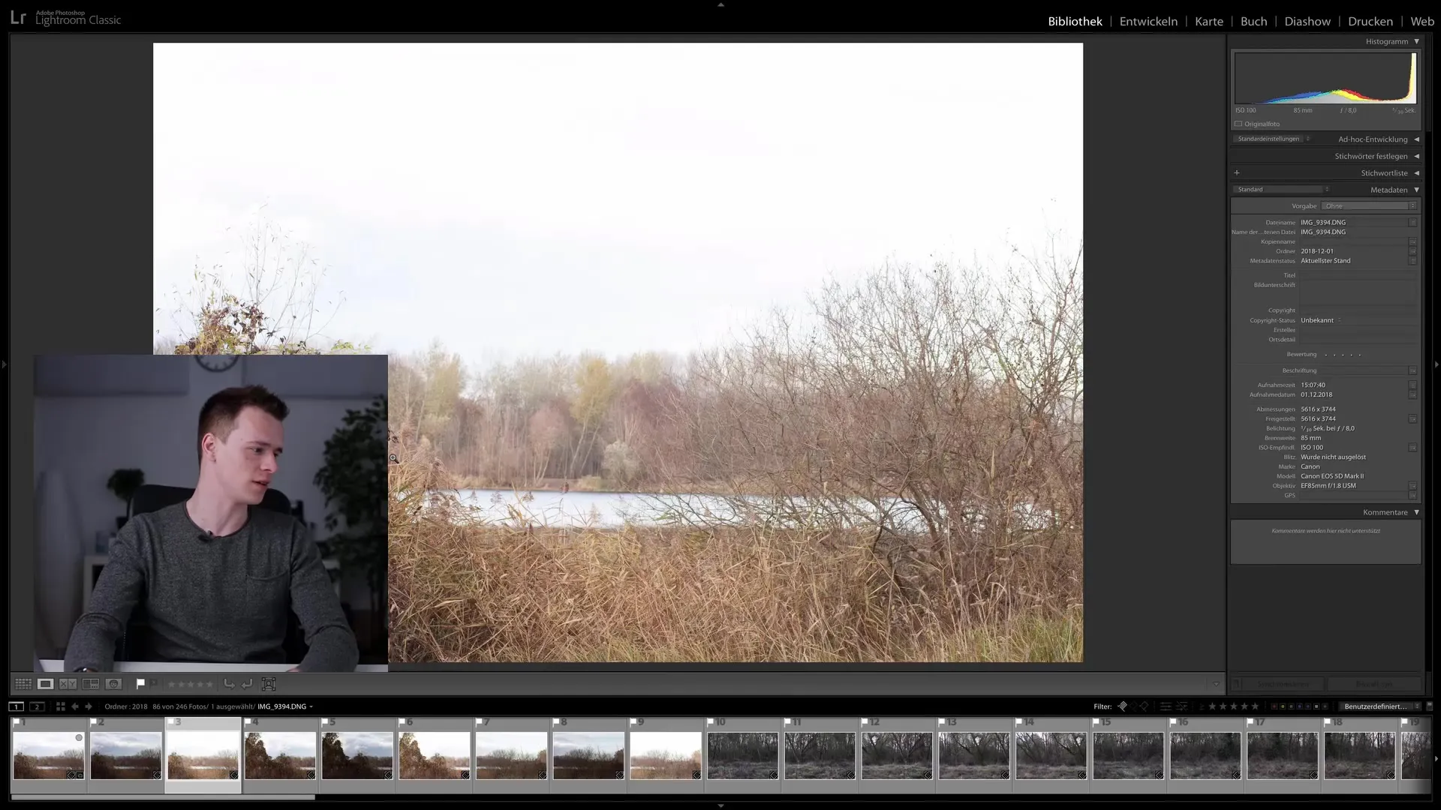Select filmstrip thumbnail number 4
The height and width of the screenshot is (810, 1441).
click(x=280, y=756)
